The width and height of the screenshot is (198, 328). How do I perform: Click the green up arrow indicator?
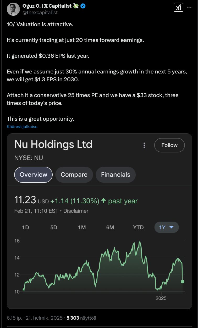[104, 201]
